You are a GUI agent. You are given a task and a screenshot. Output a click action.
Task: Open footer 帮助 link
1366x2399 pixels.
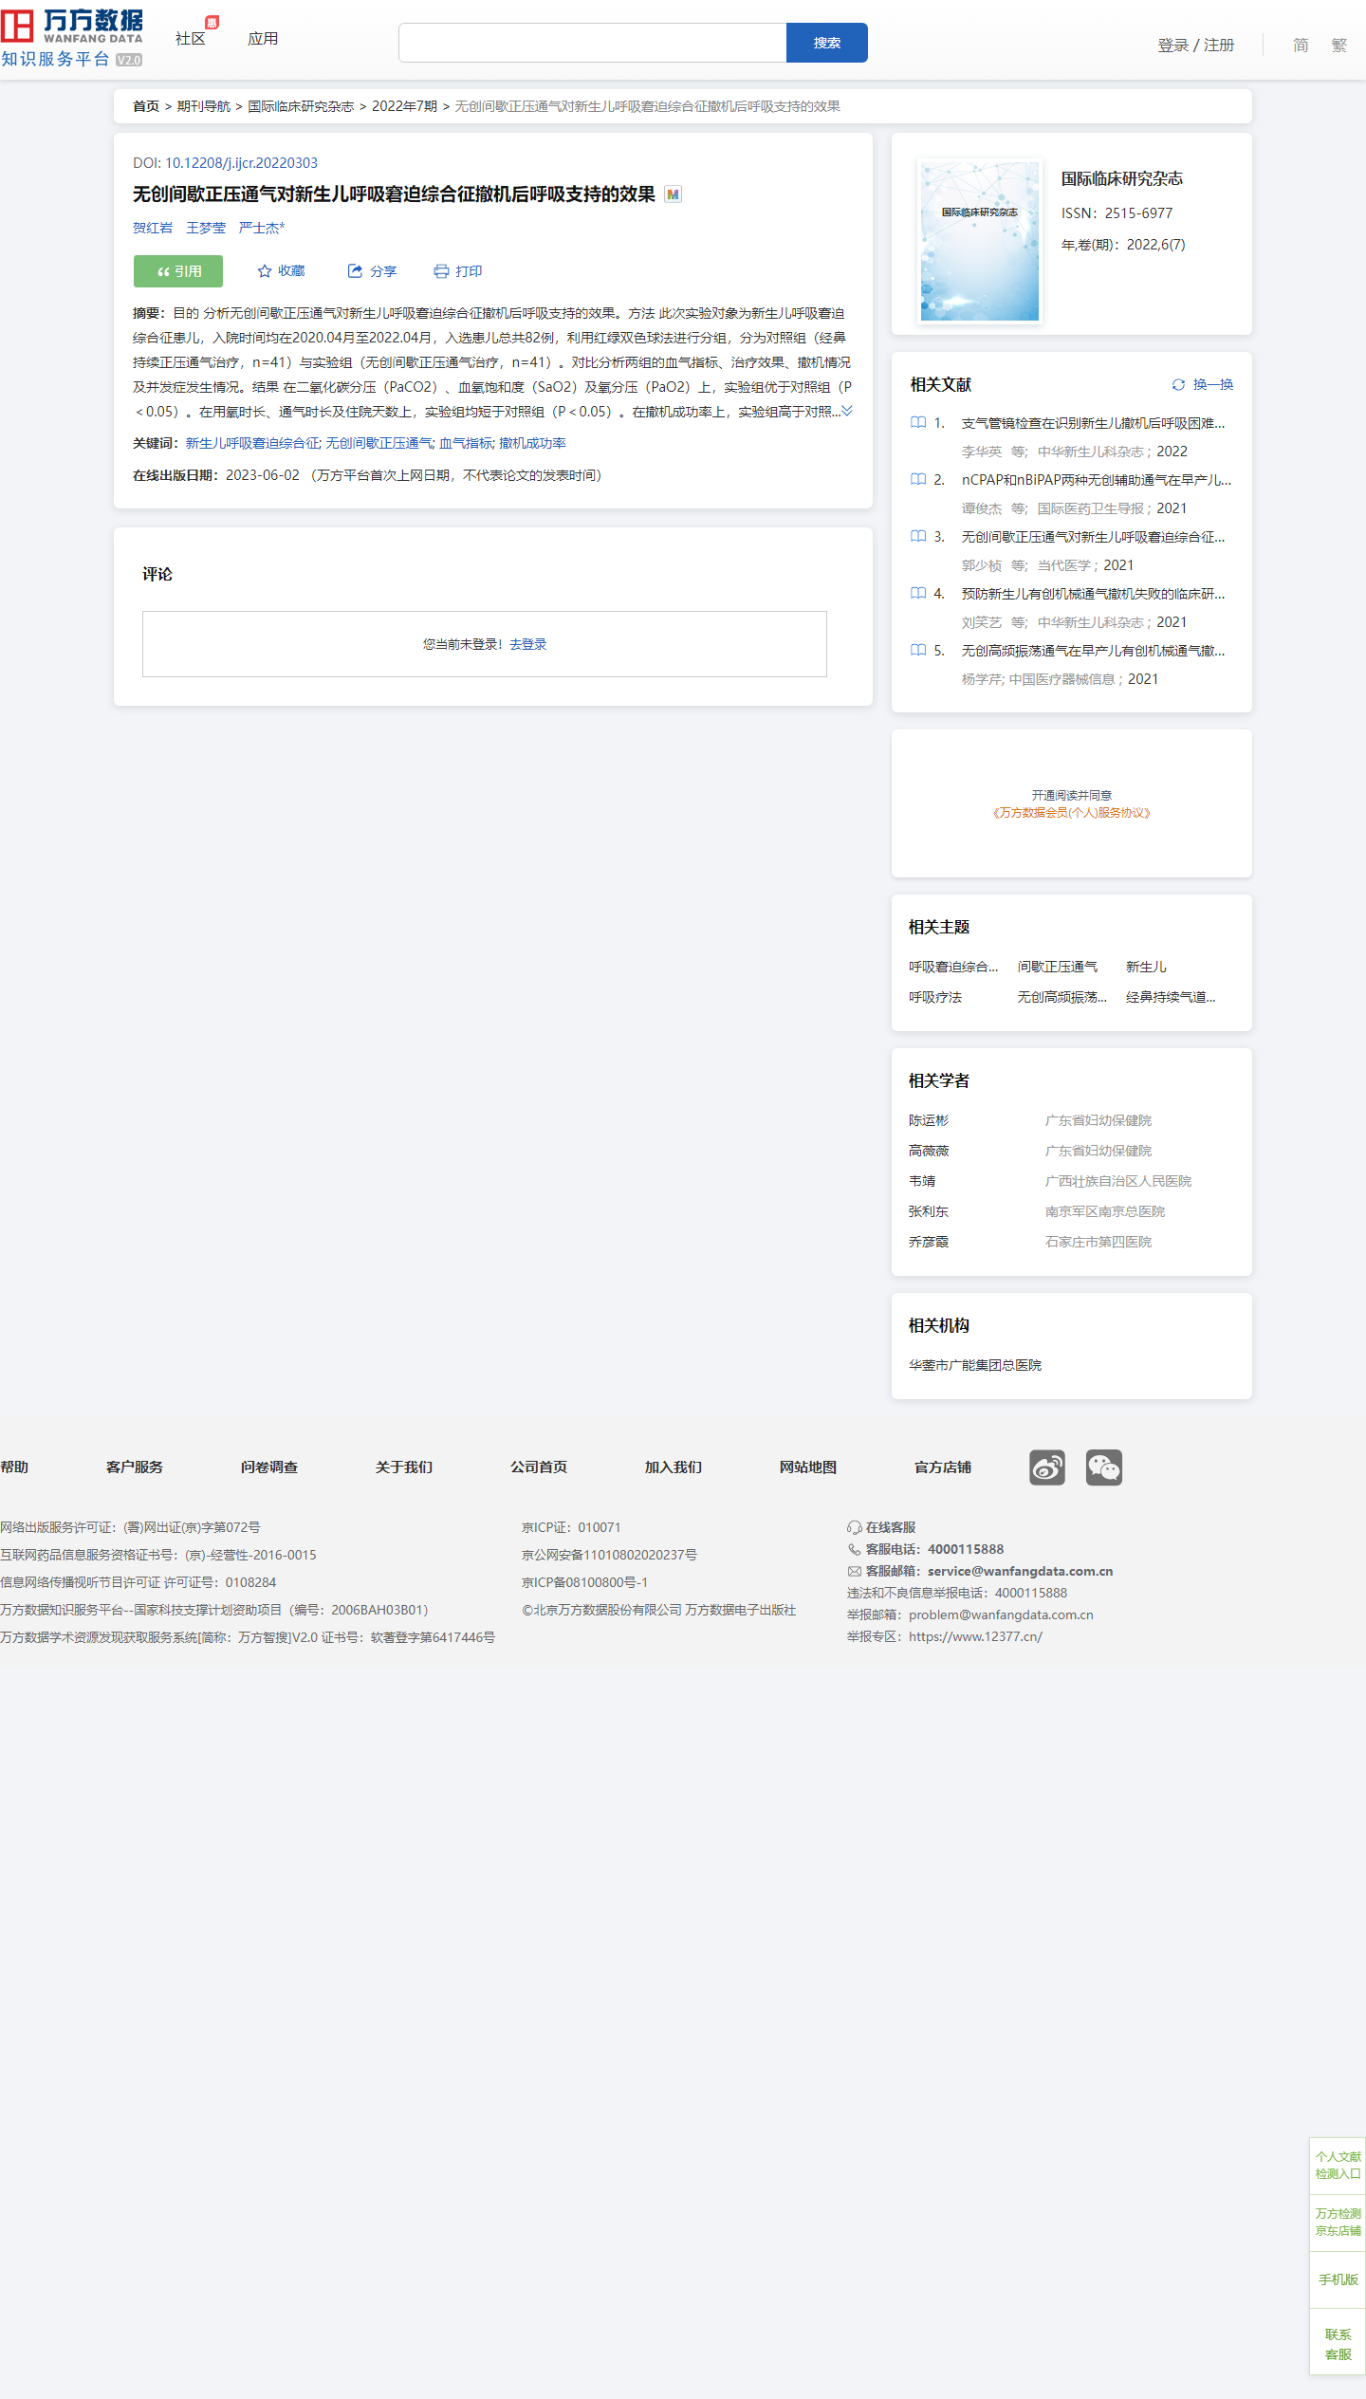14,1467
